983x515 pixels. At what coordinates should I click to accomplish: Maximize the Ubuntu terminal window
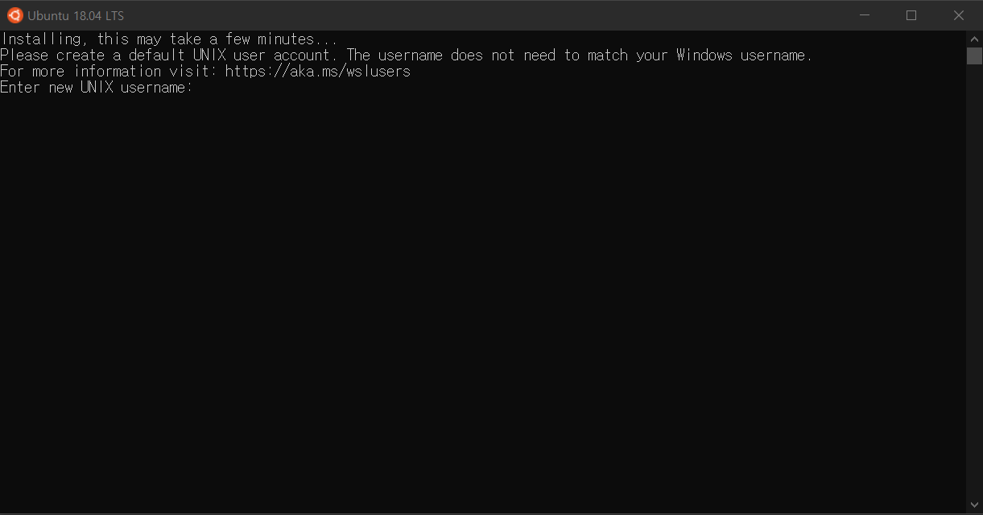click(911, 15)
